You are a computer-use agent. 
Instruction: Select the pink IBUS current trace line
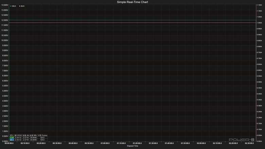132,23
